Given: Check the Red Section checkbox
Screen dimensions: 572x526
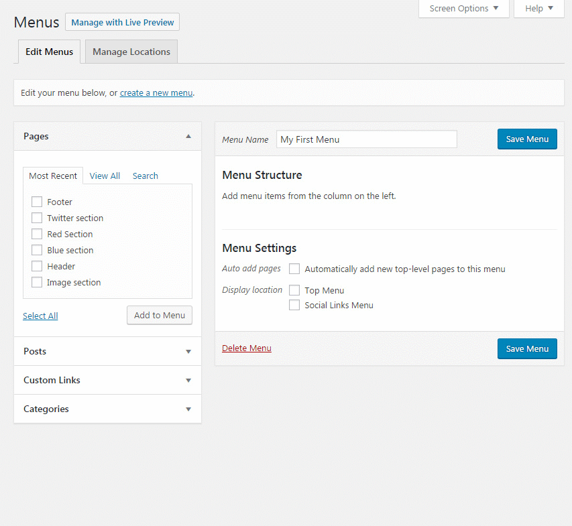Looking at the screenshot, I should (x=37, y=234).
